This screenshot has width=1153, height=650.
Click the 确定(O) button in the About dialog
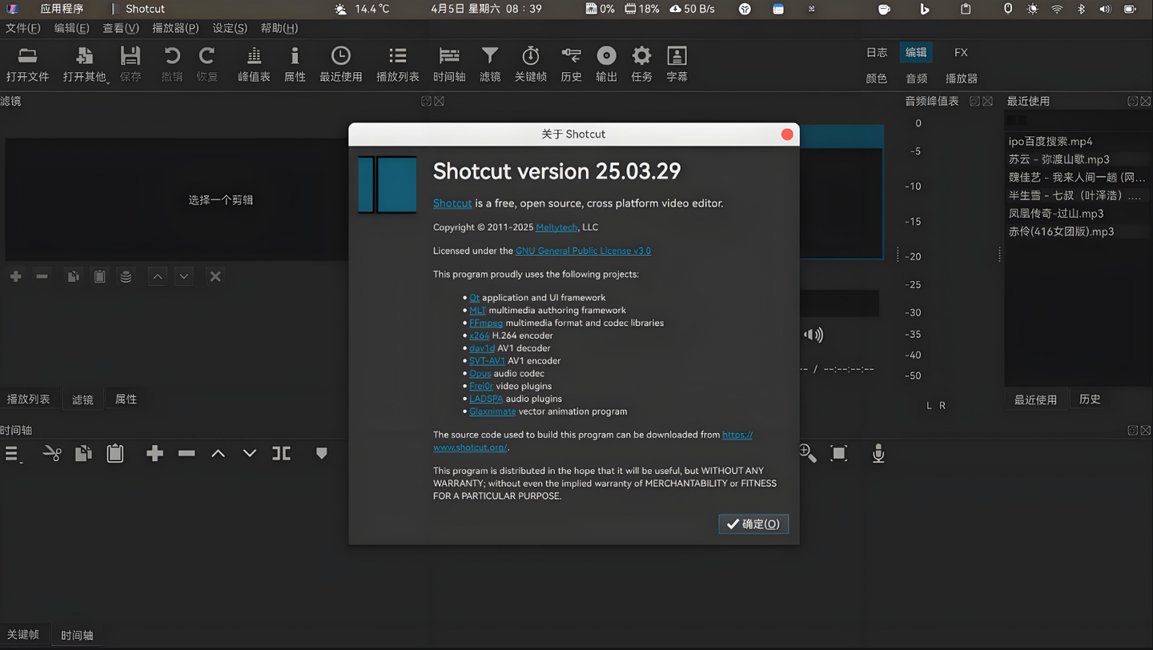pos(753,524)
